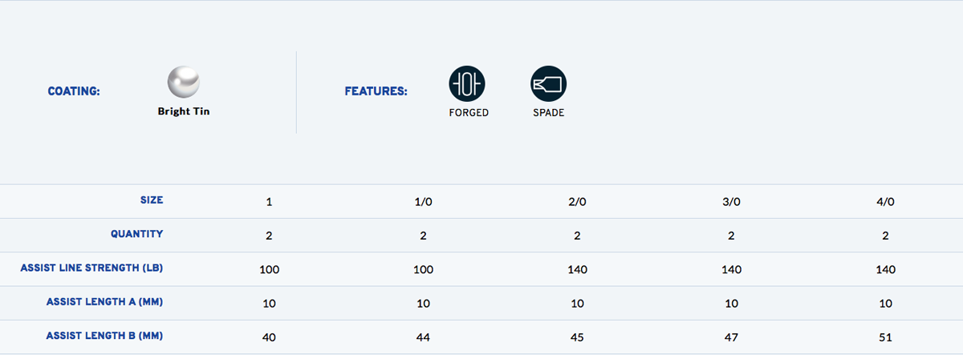This screenshot has width=963, height=355.
Task: Click the Spade feature icon
Action: 549,83
